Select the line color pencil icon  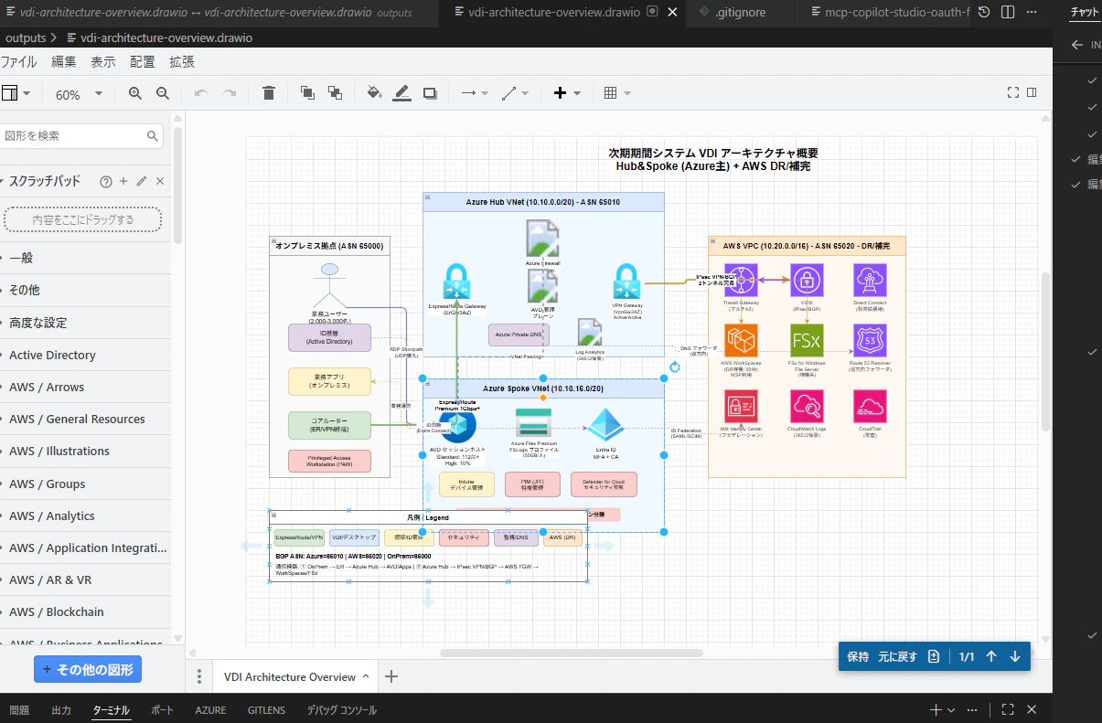[401, 93]
